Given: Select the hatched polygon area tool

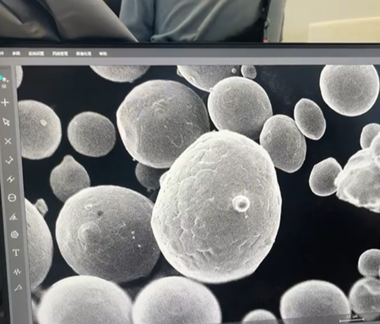Looking at the screenshot, I should (x=15, y=235).
